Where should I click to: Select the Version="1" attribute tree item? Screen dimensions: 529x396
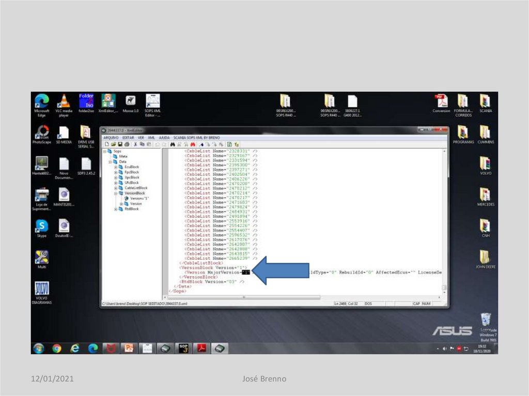(139, 198)
